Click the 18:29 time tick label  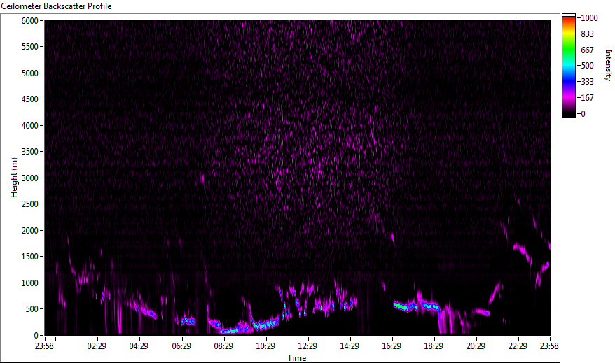click(434, 346)
